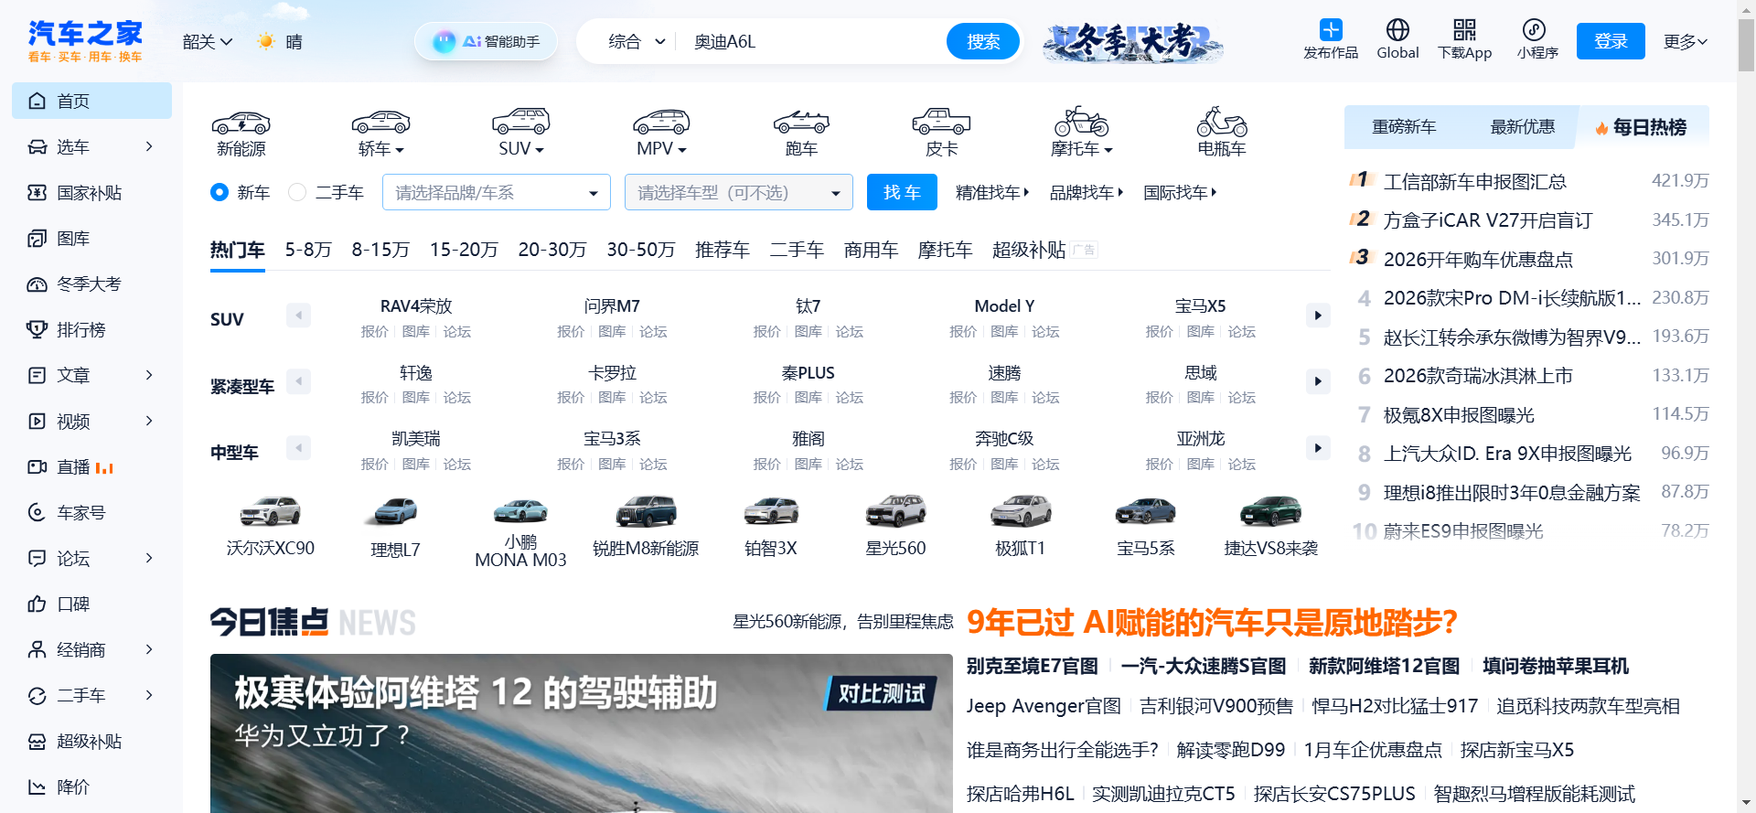The width and height of the screenshot is (1756, 813).
Task: Open 直播 live stream in the sidebar
Action: coord(91,466)
